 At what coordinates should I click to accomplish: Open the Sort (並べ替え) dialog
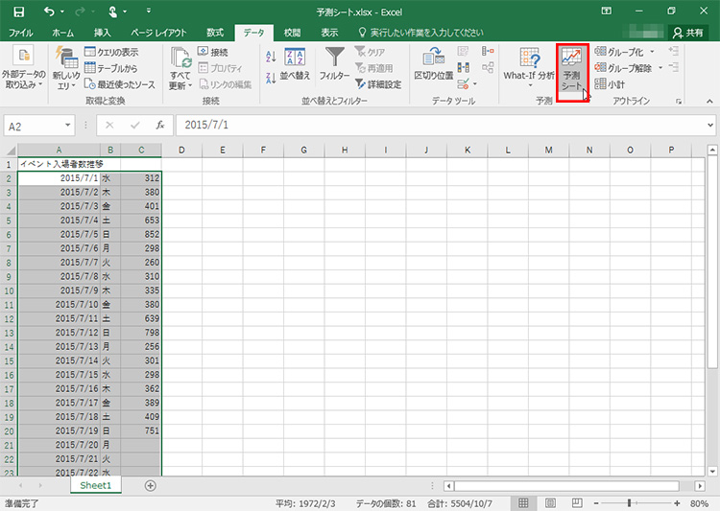[295, 65]
